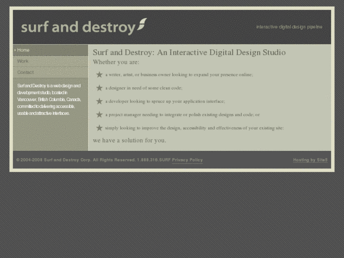Click 'a developer looking to spruce up' line

165,101
